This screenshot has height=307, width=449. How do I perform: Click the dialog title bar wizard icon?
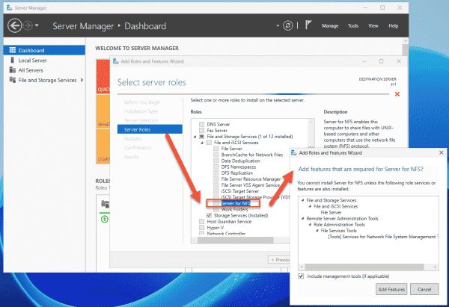pos(294,153)
